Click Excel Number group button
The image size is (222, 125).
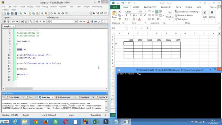pyautogui.click(x=169, y=15)
